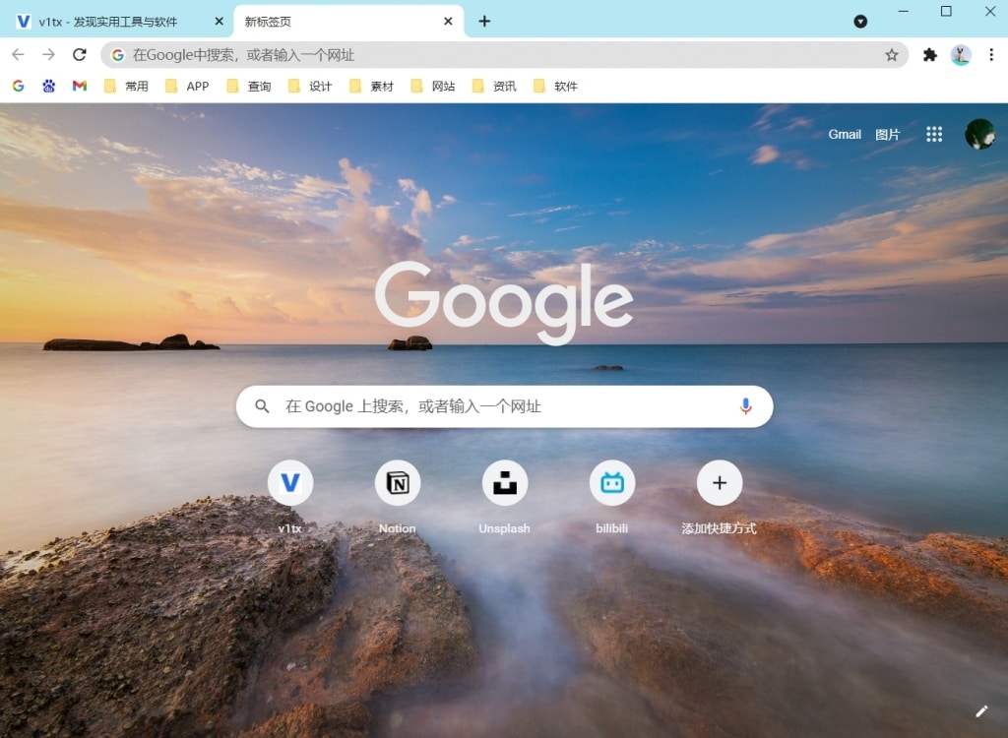Click the magnifier icon in search box

coord(262,406)
